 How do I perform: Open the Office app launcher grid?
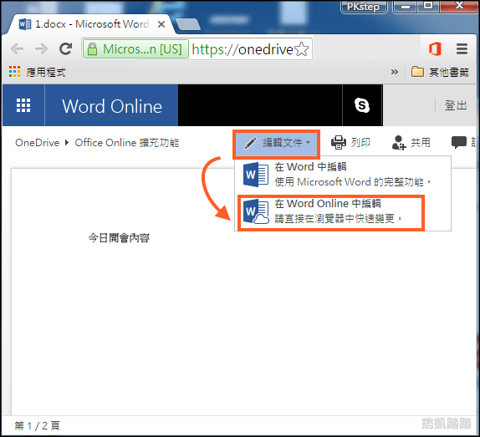pyautogui.click(x=23, y=105)
